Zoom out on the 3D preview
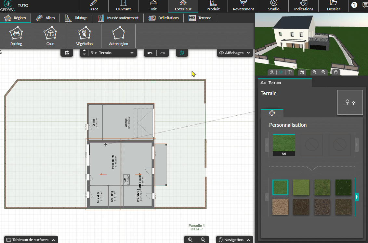Viewport: 368px width, 243px height. pyautogui.click(x=323, y=72)
